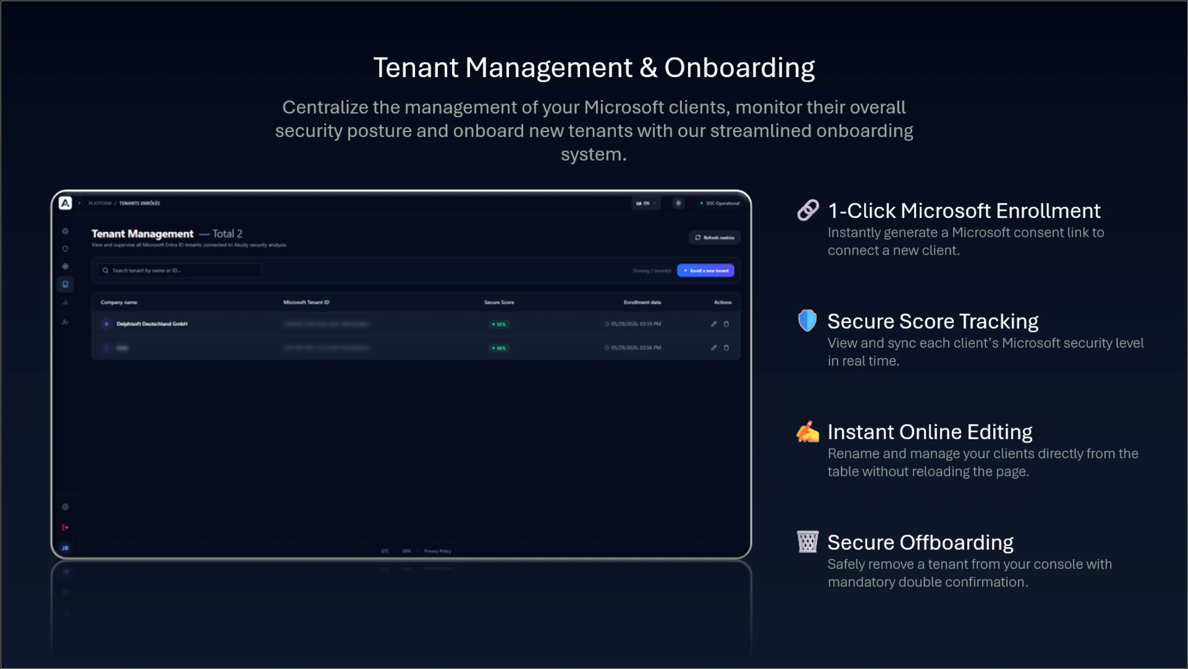
Task: Delete the Delphisoft Deutschland GmbH tenant
Action: tap(726, 324)
